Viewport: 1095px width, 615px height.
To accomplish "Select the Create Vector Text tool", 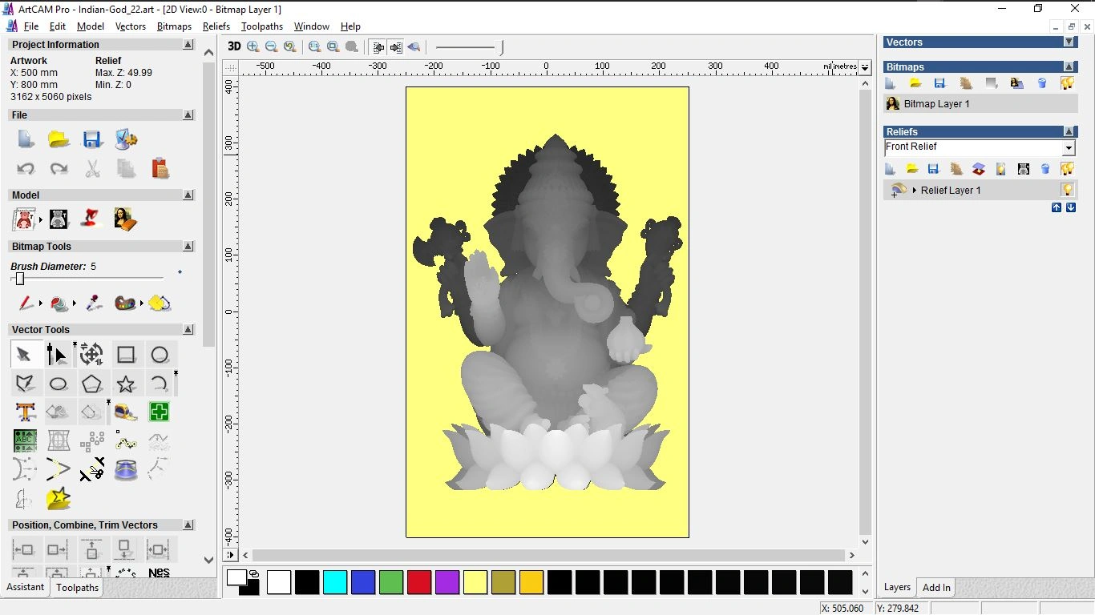I will point(26,412).
